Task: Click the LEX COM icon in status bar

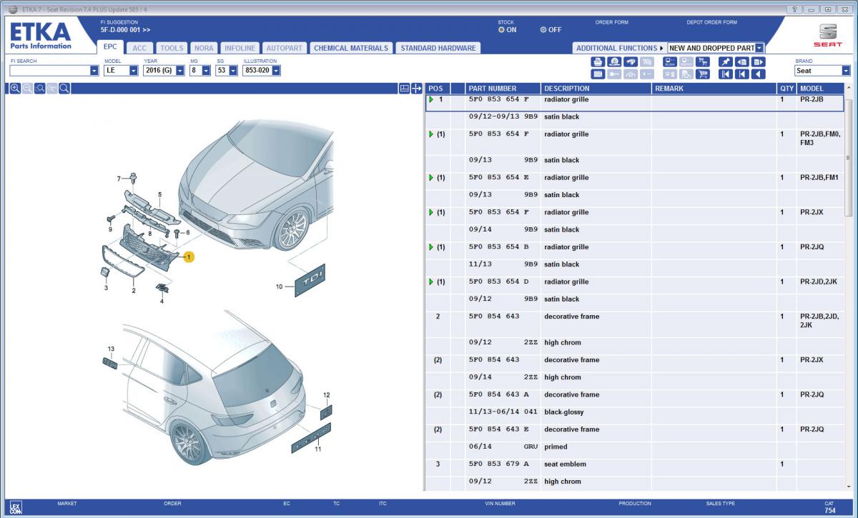Action: pos(16,507)
